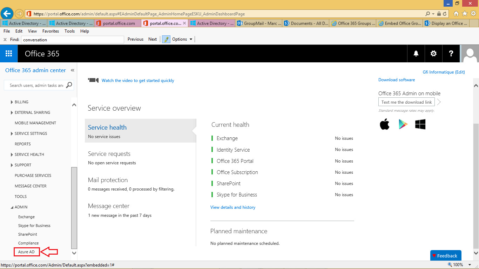Open the status bar zoom level dropdown

pos(471,265)
